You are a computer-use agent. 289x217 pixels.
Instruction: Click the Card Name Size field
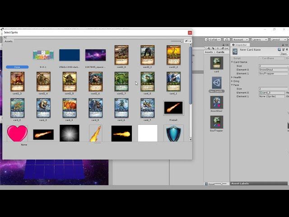[274, 66]
